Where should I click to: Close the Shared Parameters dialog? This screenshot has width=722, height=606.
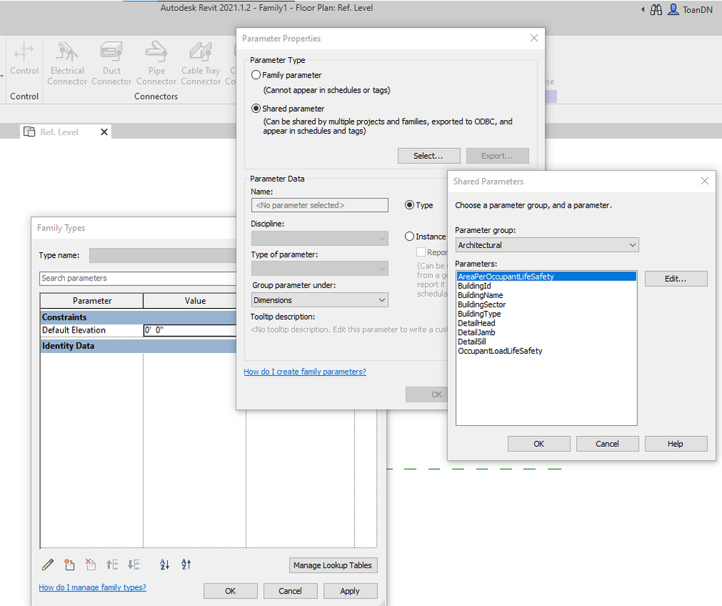pos(705,181)
